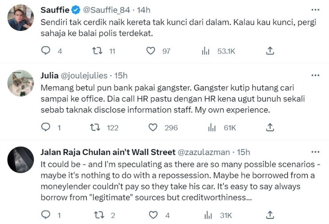Retweet Sauffie's tweet about locking car
The width and height of the screenshot is (329, 224).
coord(95,51)
